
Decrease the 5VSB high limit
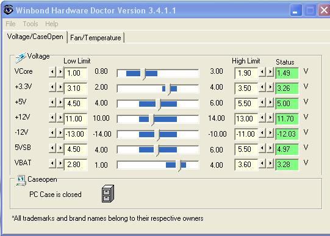pos(262,149)
